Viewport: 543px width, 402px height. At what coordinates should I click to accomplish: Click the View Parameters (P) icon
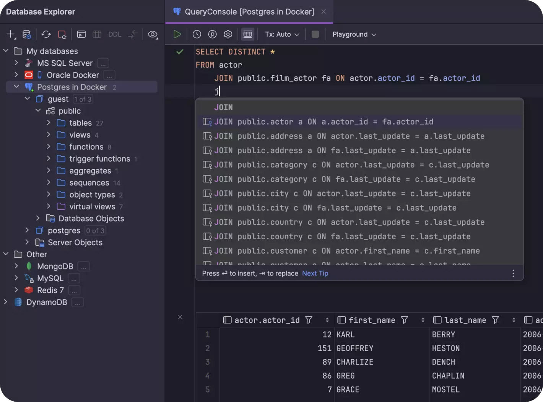point(212,34)
